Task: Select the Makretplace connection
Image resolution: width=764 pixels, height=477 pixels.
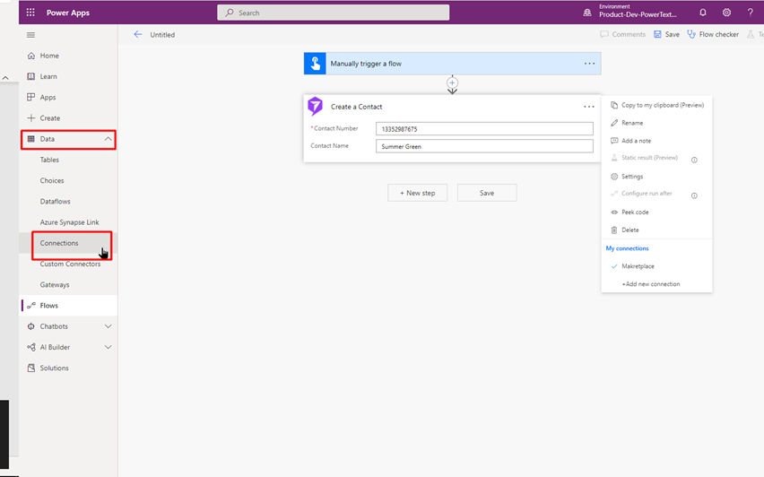Action: [638, 266]
